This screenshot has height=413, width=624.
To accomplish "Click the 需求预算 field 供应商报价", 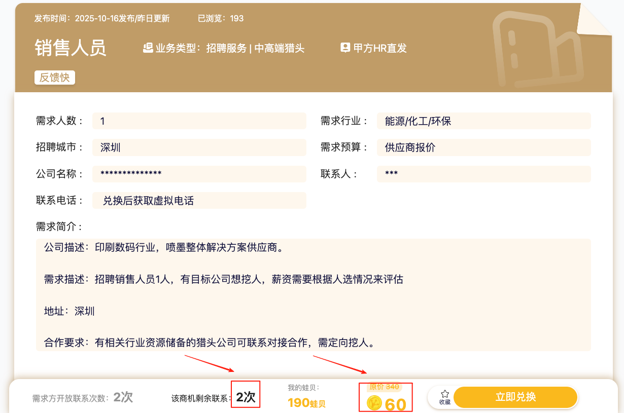I will click(483, 147).
